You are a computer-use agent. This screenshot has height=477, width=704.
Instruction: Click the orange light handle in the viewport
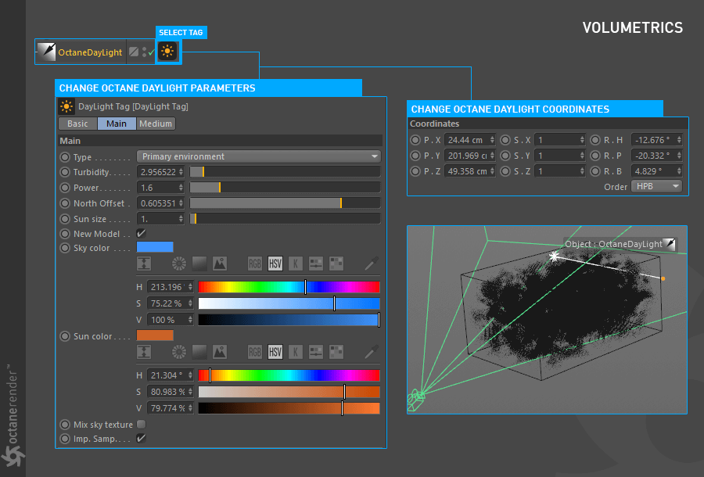(x=663, y=278)
